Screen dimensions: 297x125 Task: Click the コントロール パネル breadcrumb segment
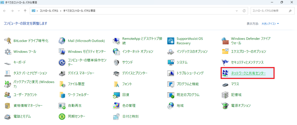point(49,11)
